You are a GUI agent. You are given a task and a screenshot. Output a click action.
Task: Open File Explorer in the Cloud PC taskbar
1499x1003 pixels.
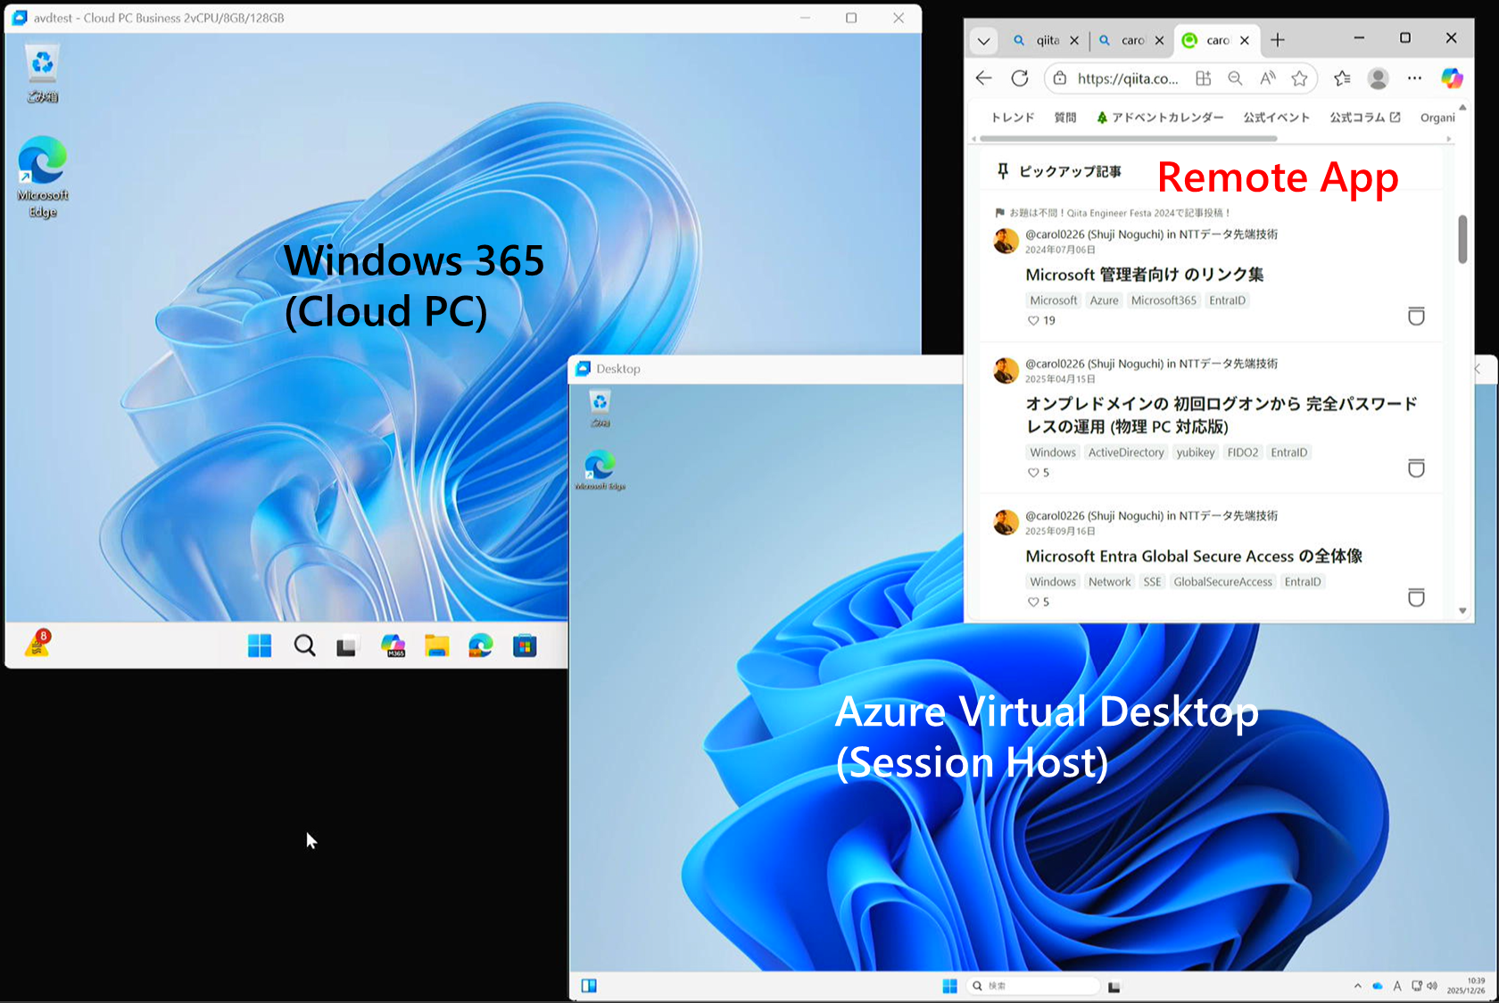tap(436, 645)
